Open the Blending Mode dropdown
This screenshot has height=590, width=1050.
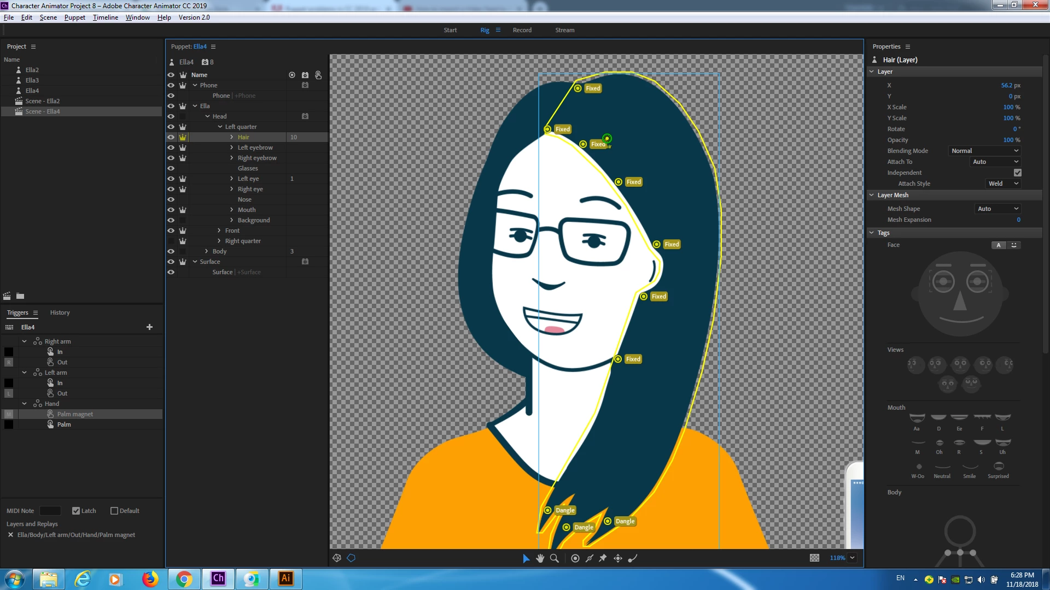(984, 151)
